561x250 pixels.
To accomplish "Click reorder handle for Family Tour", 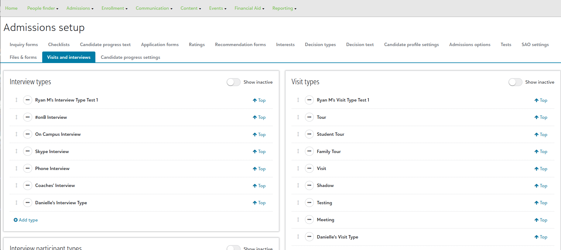I will 298,151.
